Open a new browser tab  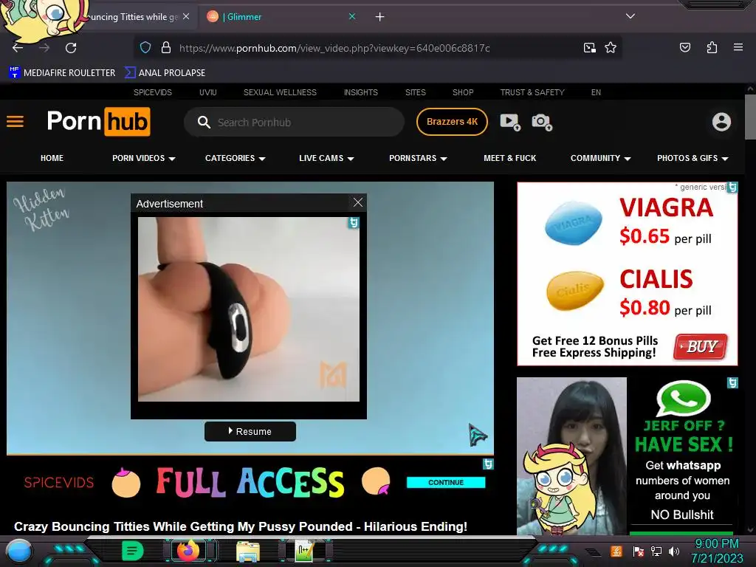[380, 17]
